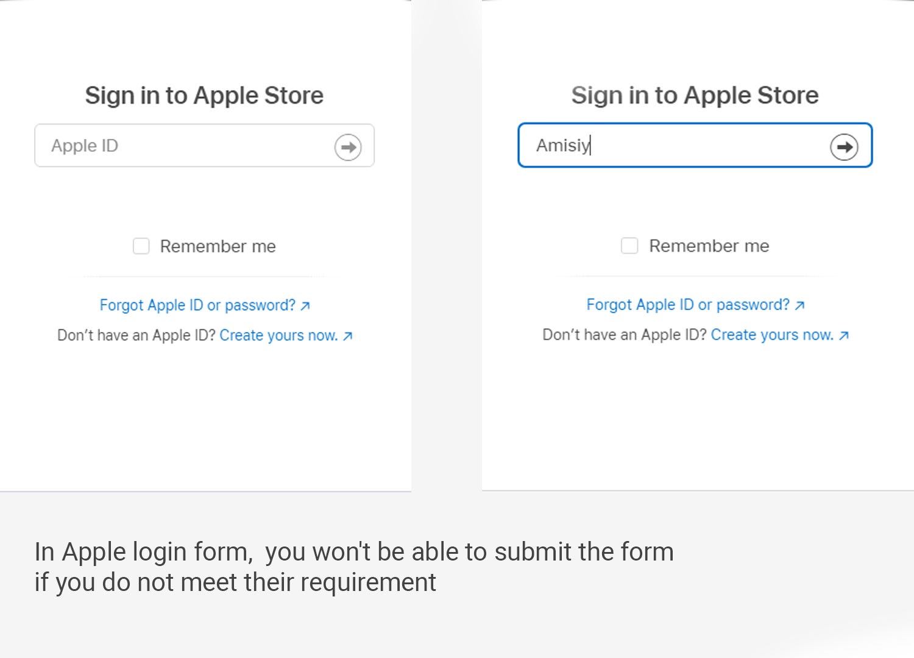Click 'Don't have an Apple ID?' text in right form

[x=625, y=335]
